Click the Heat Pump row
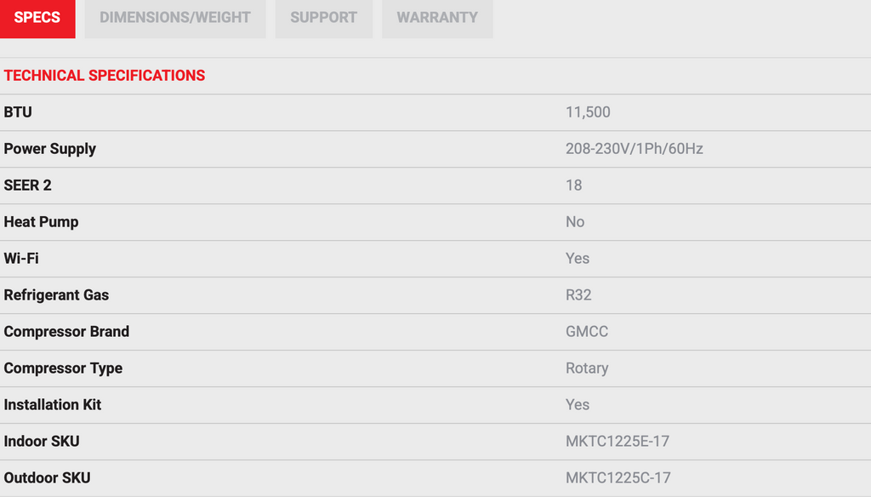871x497 pixels. point(41,221)
